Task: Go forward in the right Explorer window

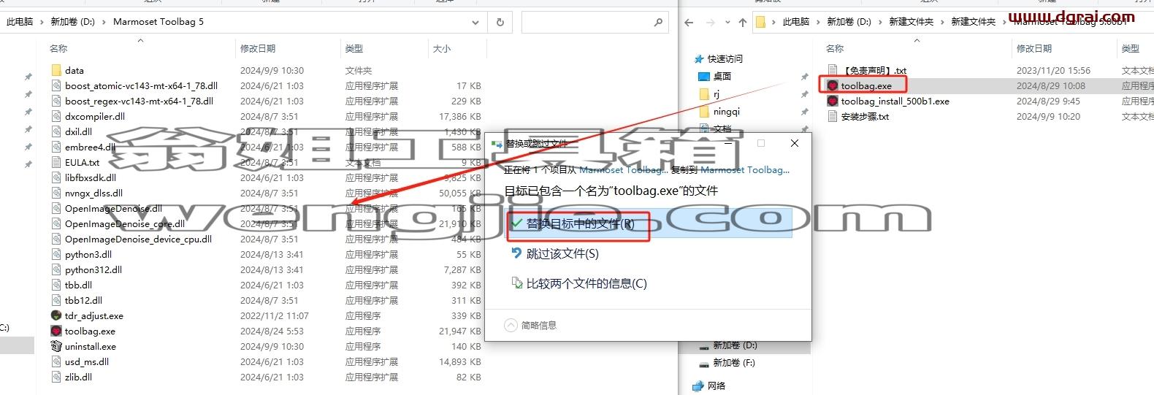Action: [x=711, y=22]
